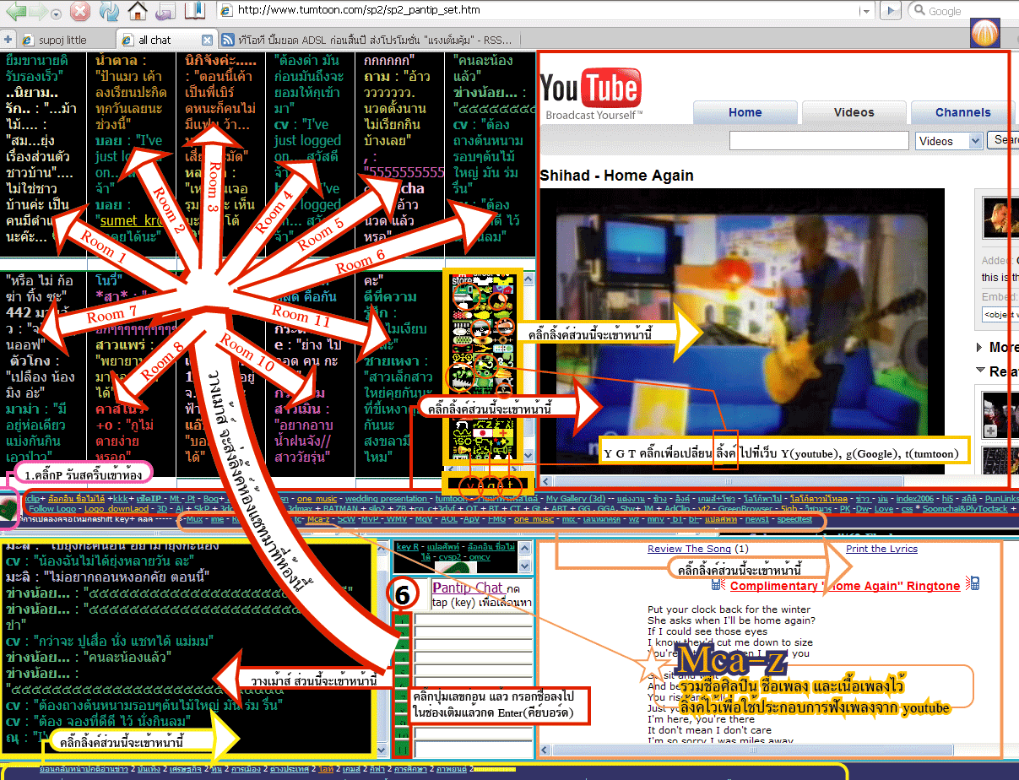Click the scroll-up arrow beside the key R links
This screenshot has width=1019, height=780.
point(525,548)
